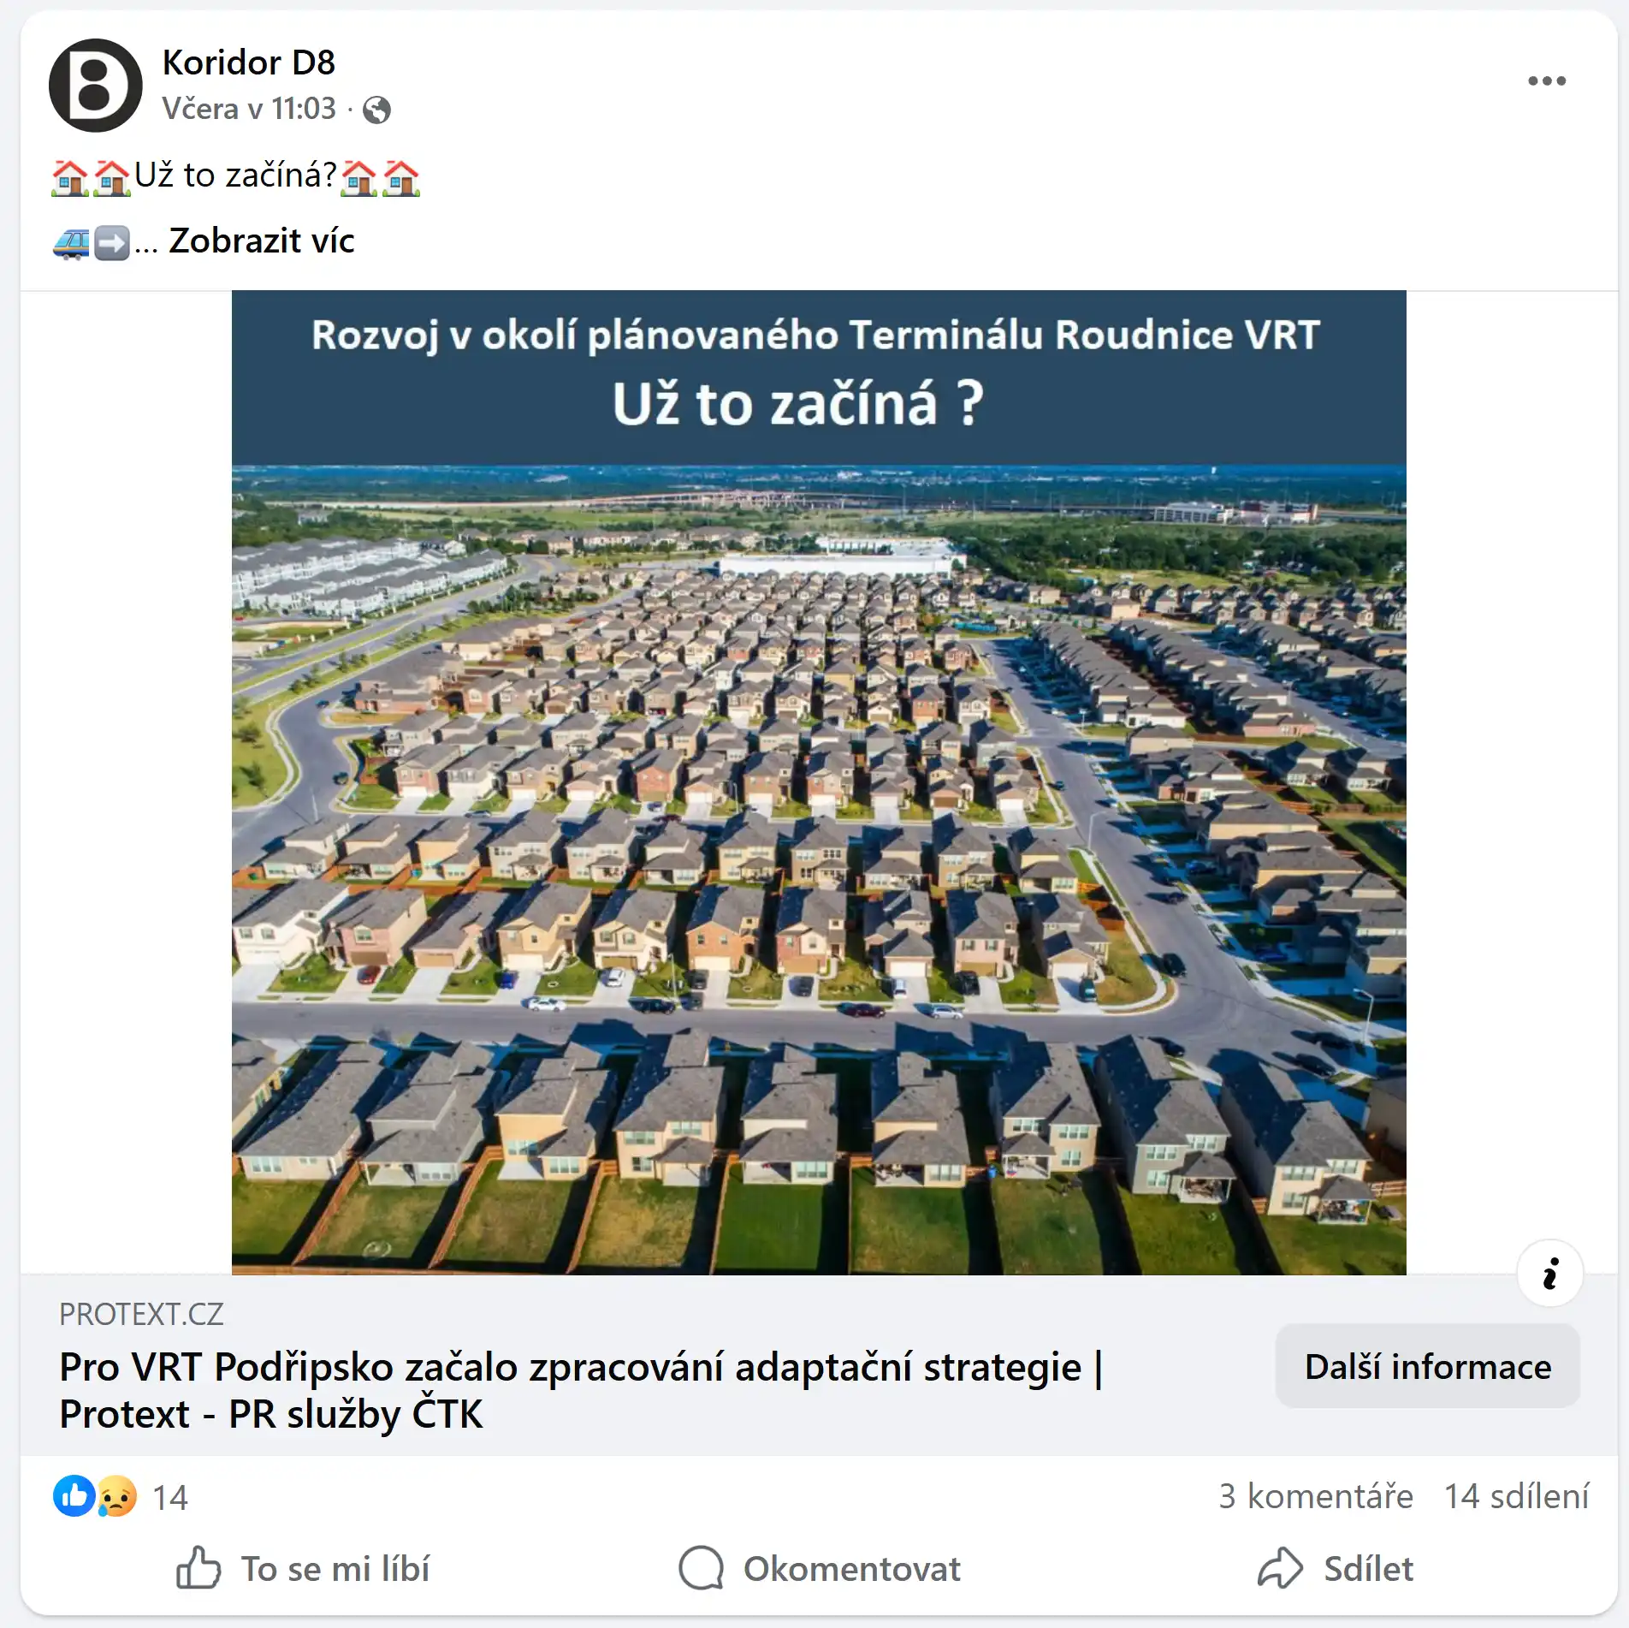Screen dimensions: 1629x1628
Task: Click the info icon on link preview
Action: pyautogui.click(x=1549, y=1273)
